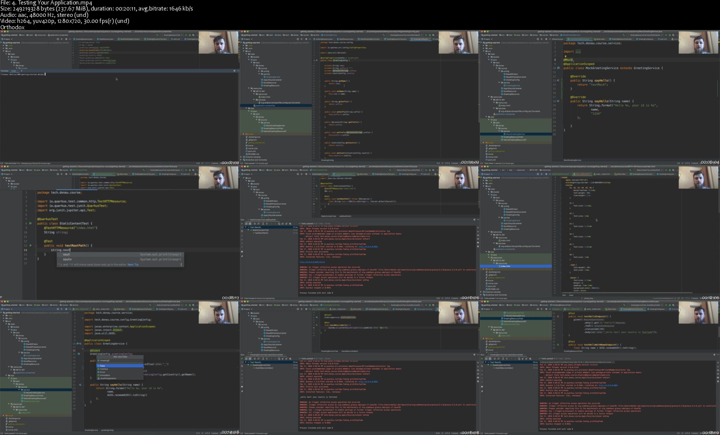Screen dimensions: 720x435
Task: Click the 'Next Tip' link in completion popup
Action: click(133, 265)
